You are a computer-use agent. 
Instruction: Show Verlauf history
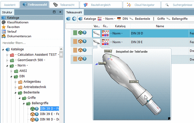coord(12,32)
